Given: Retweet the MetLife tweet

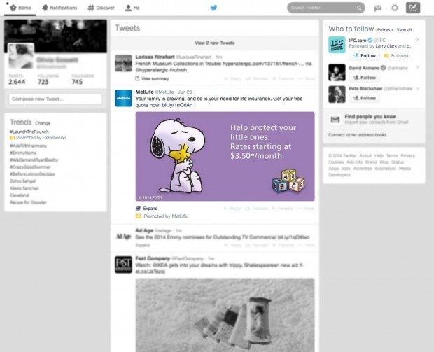Looking at the screenshot, I should pos(257,208).
